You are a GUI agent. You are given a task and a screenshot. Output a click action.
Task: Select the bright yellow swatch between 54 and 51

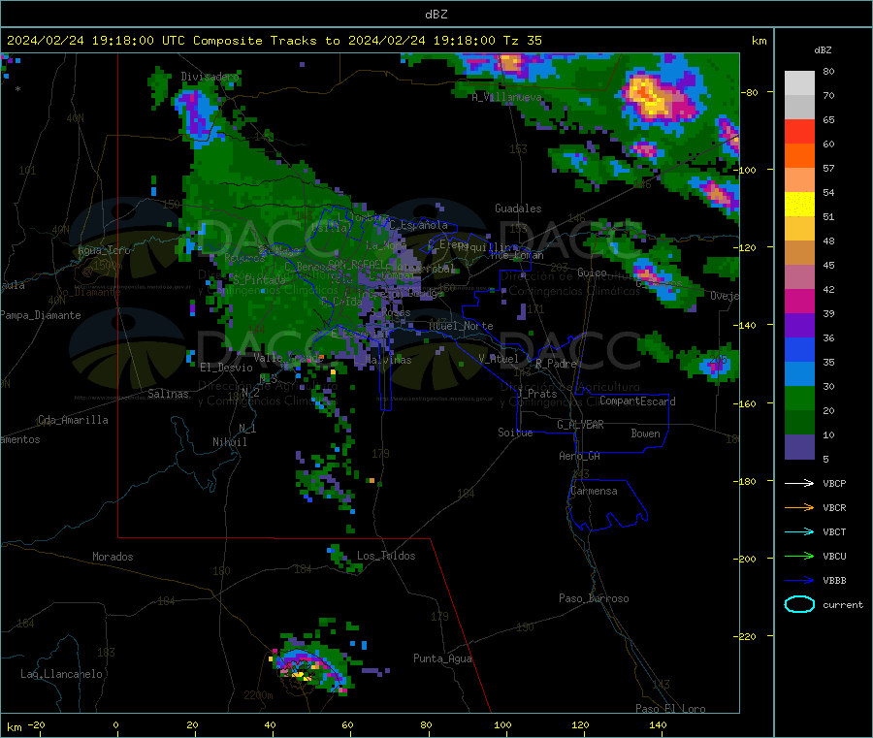pos(799,205)
